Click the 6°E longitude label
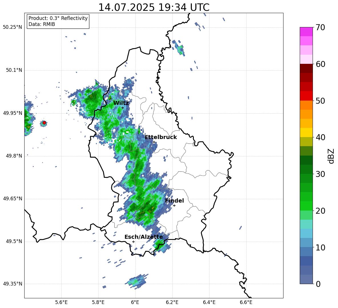The width and height of the screenshot is (338, 308). (x=135, y=303)
